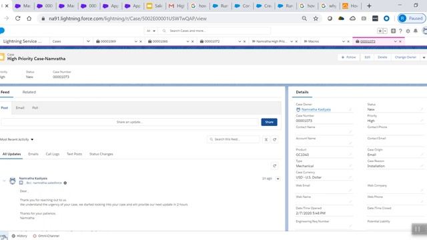Open a new browser tab
The image size is (427, 240).
point(369,6)
